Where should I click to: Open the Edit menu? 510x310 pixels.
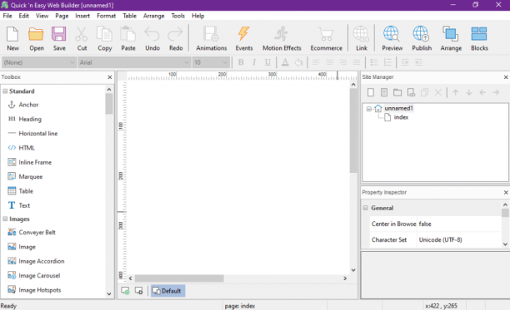coord(23,16)
